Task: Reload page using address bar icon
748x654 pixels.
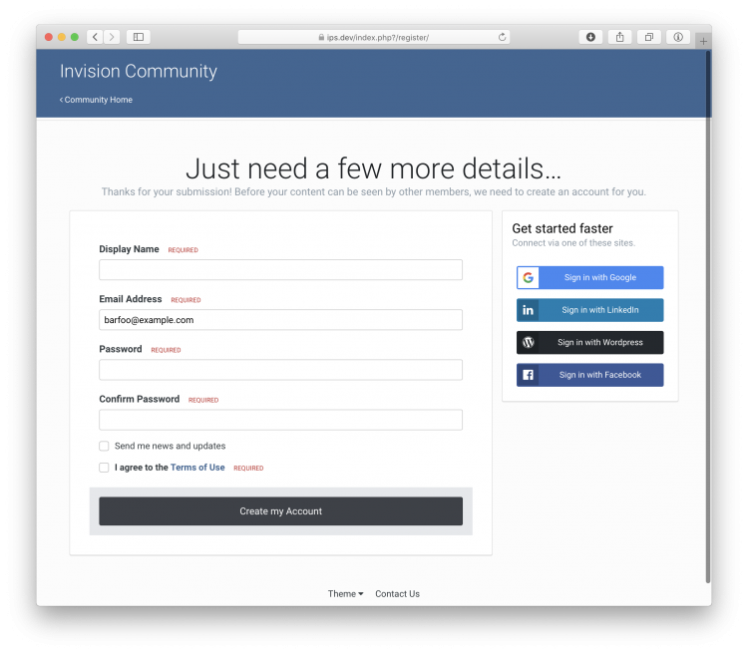Action: click(503, 37)
